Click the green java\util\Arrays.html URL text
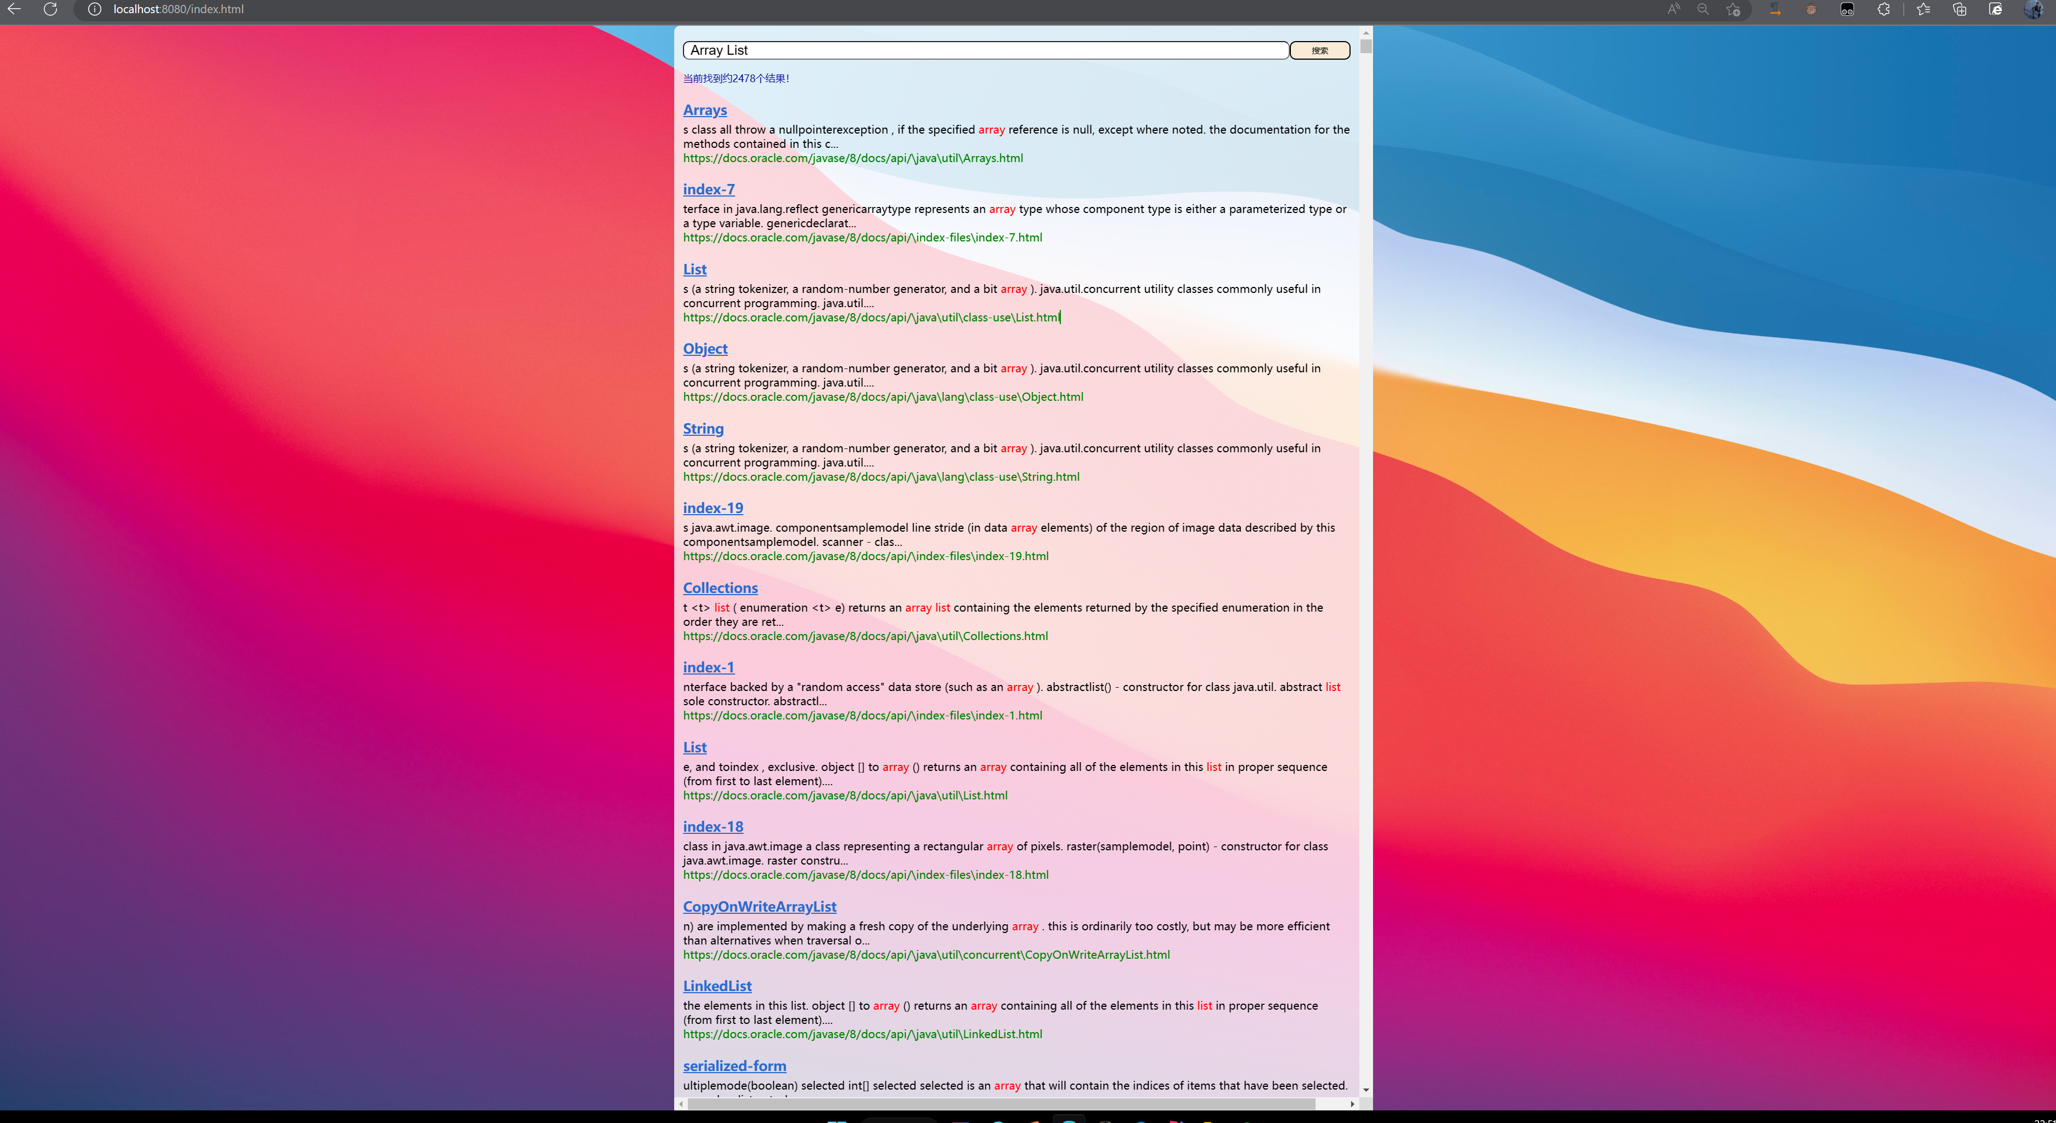Image resolution: width=2056 pixels, height=1123 pixels. [x=852, y=158]
